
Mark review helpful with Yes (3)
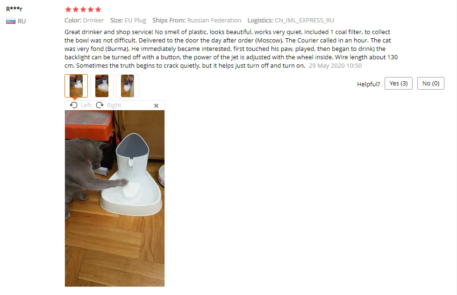pos(399,84)
